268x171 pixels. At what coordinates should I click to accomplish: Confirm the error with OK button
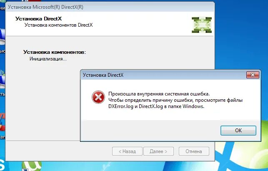238,131
